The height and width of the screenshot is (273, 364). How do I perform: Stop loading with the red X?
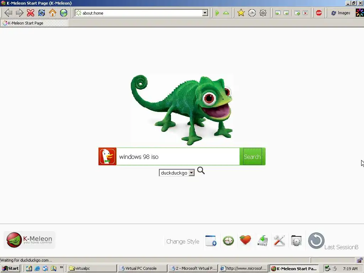coord(31,13)
